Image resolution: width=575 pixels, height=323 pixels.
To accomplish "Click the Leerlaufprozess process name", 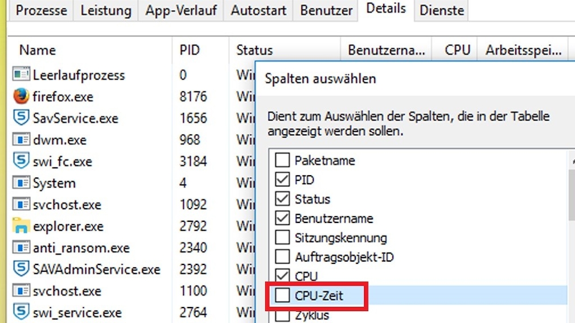I will 79,75.
